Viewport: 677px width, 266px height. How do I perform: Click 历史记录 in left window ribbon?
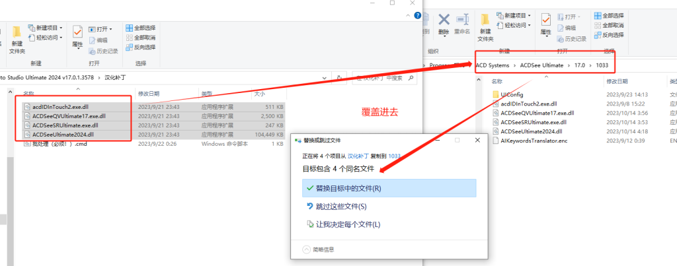pos(103,51)
